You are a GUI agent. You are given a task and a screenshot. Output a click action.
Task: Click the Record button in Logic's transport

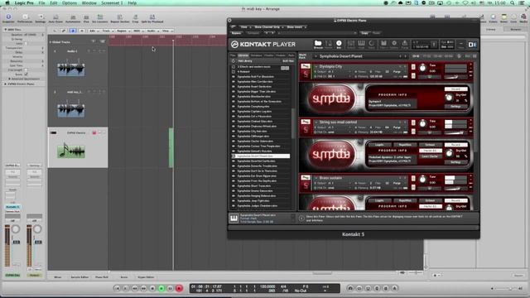pos(179,288)
